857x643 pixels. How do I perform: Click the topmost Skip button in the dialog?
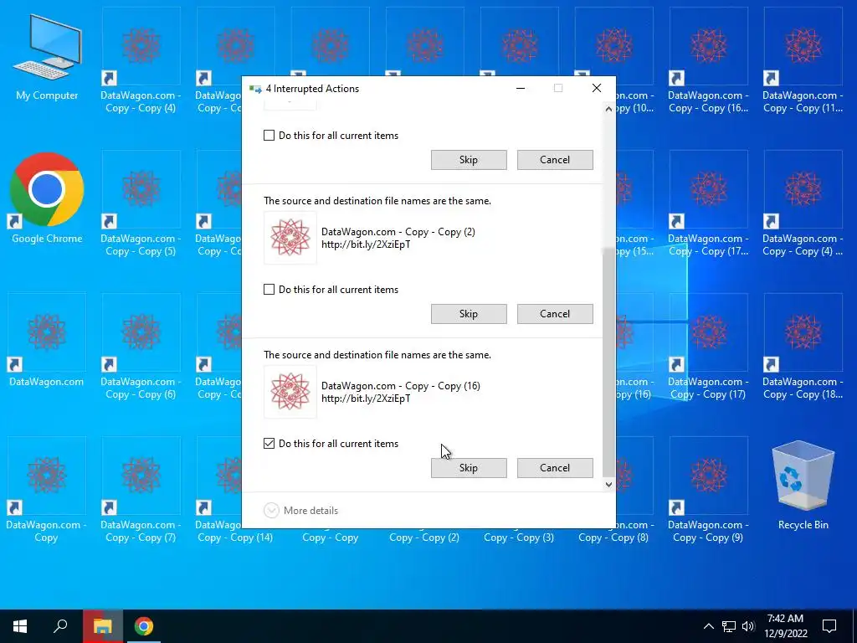tap(469, 160)
